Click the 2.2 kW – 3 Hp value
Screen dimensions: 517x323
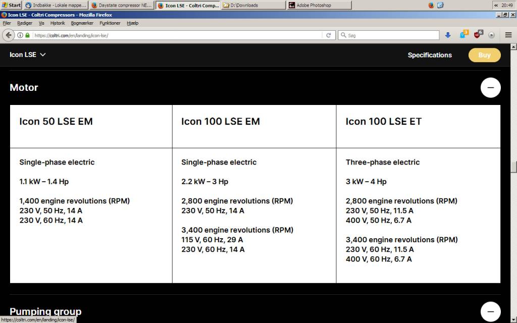click(x=204, y=182)
